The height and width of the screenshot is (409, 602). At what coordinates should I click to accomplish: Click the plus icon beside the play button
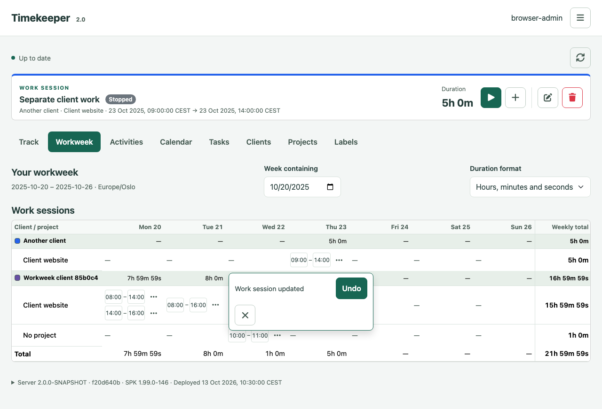[515, 98]
